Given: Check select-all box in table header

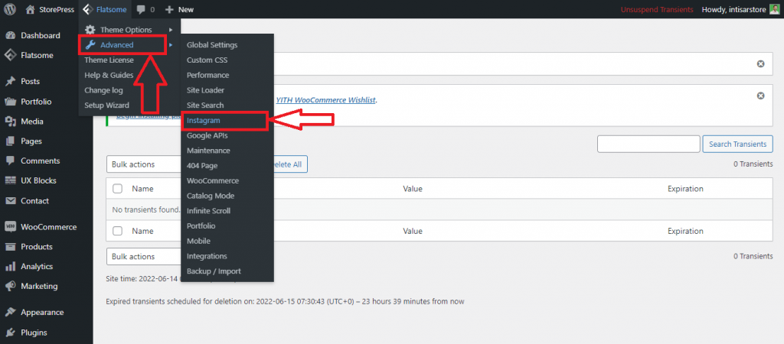Looking at the screenshot, I should (117, 189).
